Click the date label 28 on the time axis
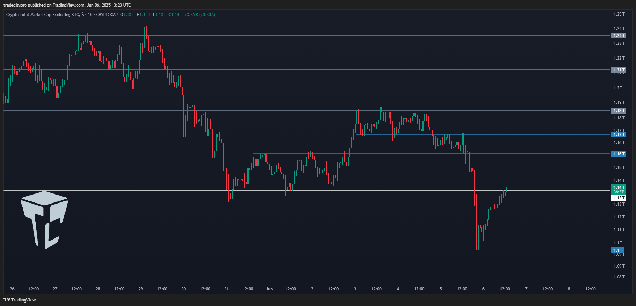636x306 pixels. (98, 289)
